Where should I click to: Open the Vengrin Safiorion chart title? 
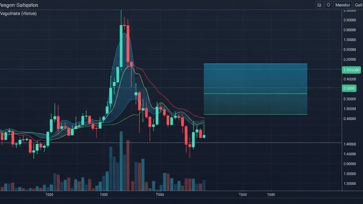tap(19, 5)
